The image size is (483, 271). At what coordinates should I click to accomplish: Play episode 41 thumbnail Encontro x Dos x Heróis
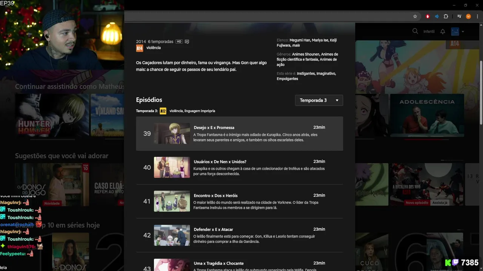172,201
